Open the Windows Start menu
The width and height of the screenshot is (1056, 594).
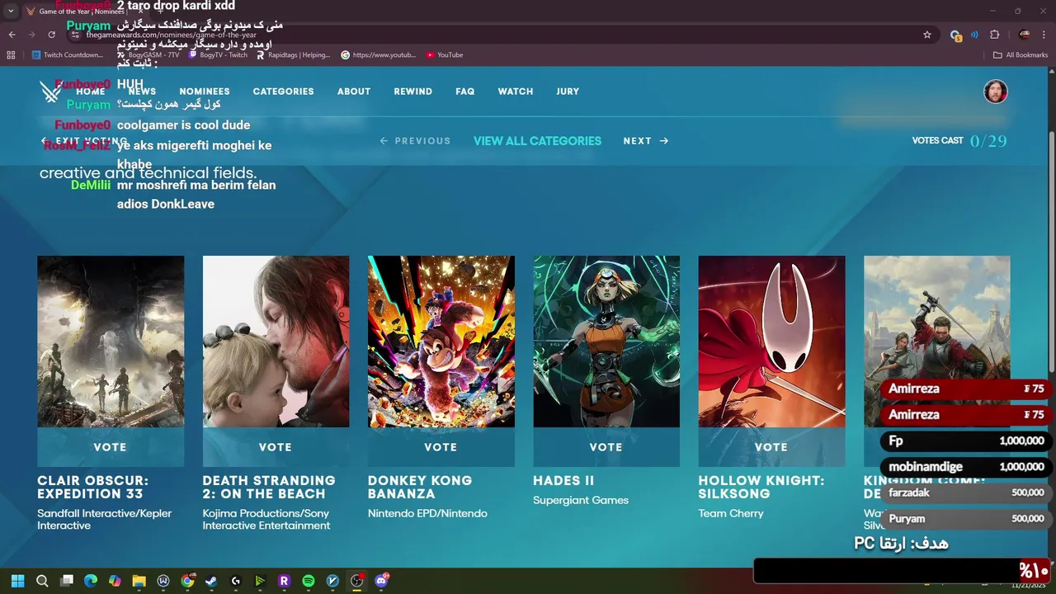coord(17,581)
